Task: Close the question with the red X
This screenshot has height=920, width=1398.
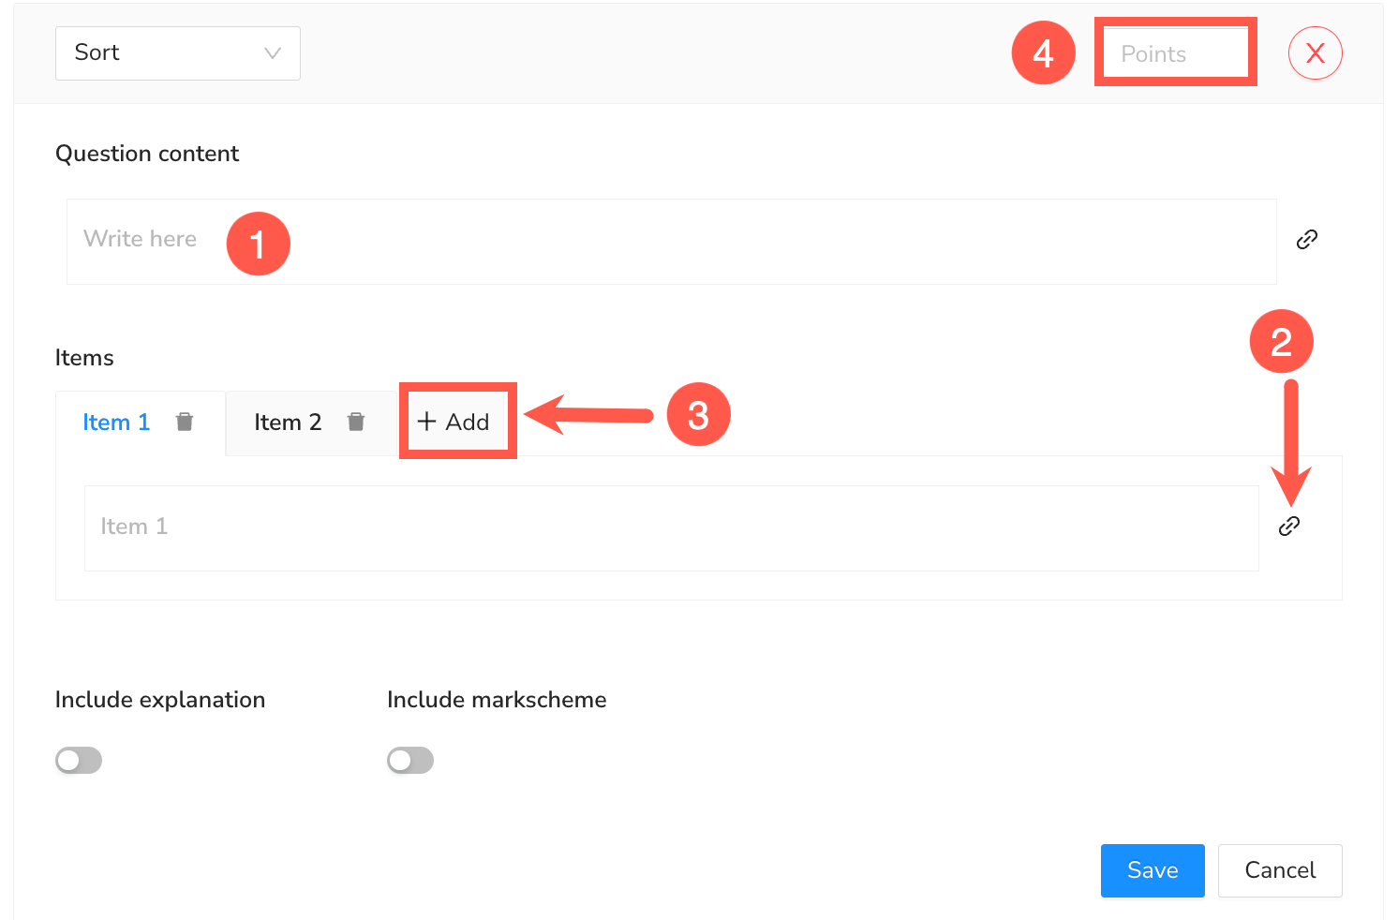Action: click(x=1315, y=53)
